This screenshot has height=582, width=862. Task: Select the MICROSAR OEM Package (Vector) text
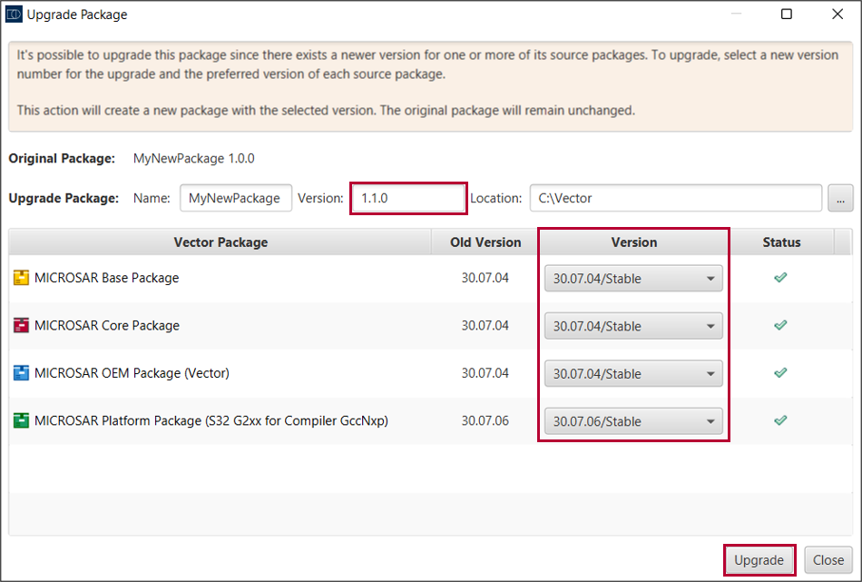point(132,373)
